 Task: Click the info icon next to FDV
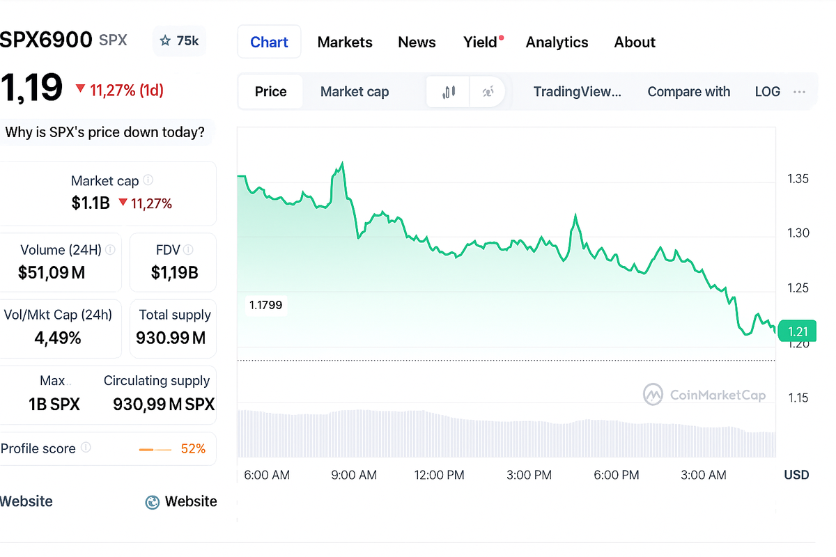coord(188,249)
